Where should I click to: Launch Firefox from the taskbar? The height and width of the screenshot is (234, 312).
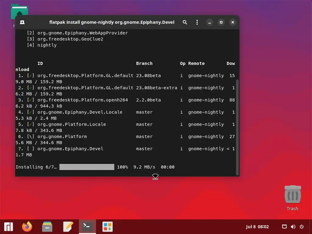27,227
